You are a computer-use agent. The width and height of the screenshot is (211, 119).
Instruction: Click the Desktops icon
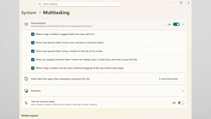26,91
